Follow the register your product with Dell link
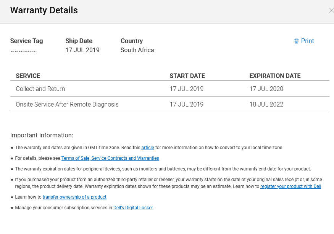 tap(290, 186)
